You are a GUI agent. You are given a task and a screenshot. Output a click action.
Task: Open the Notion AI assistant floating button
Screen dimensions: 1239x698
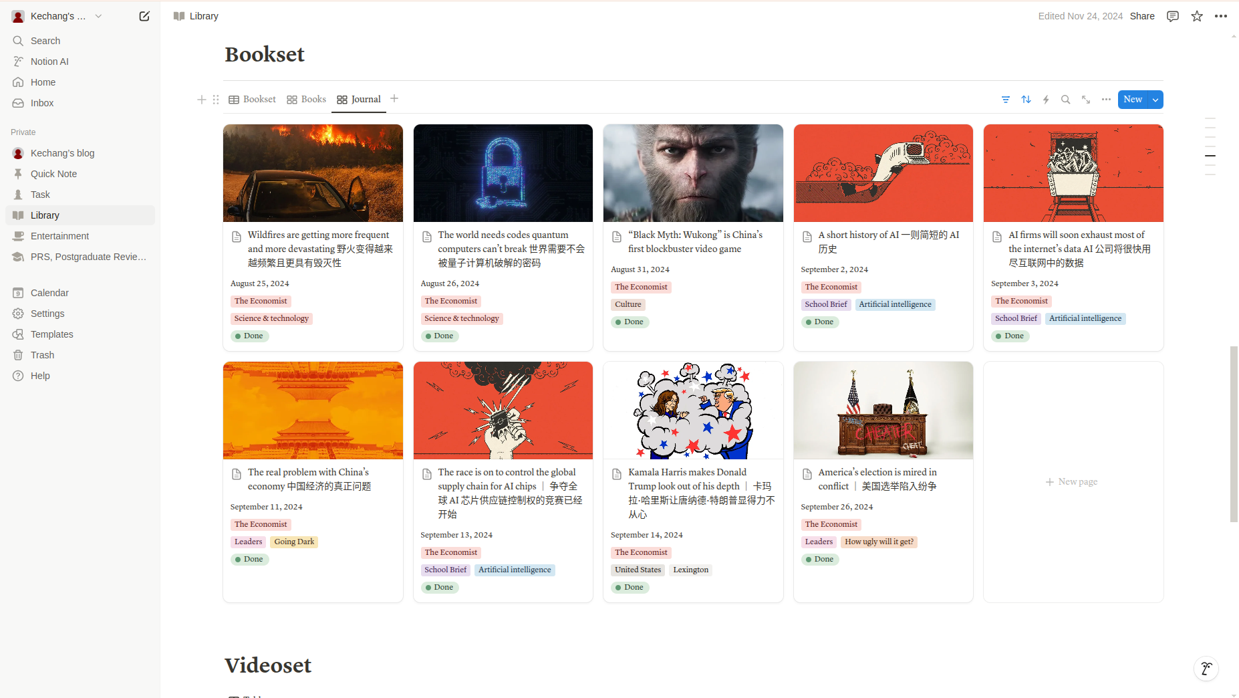[x=1206, y=669]
